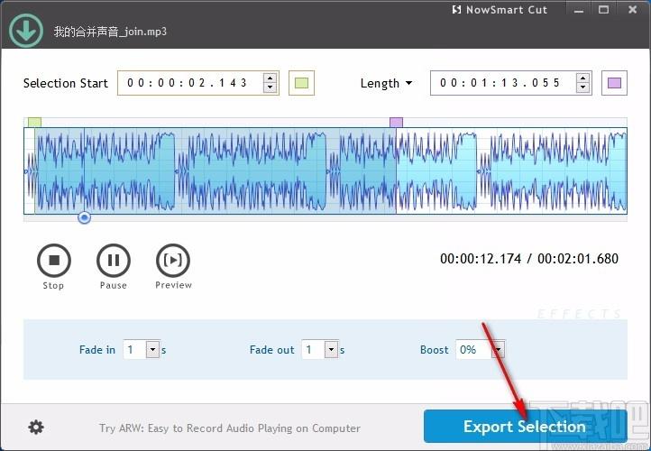Decrease the Length value with the down arrow
The image size is (651, 451).
[582, 87]
